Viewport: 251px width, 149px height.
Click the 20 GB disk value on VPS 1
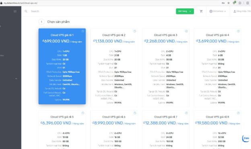pos(66,60)
